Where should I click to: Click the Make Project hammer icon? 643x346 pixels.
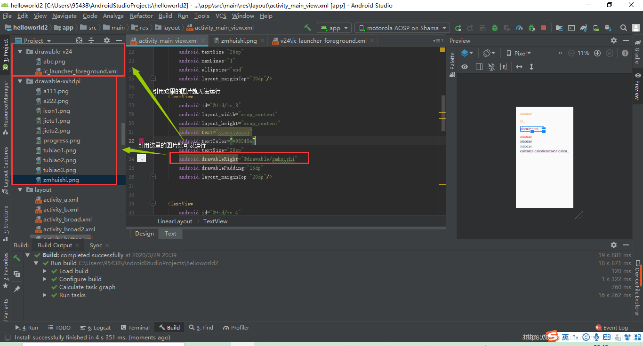[308, 28]
